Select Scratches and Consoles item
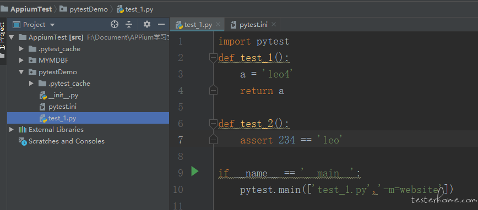Image resolution: width=478 pixels, height=210 pixels. (x=67, y=141)
